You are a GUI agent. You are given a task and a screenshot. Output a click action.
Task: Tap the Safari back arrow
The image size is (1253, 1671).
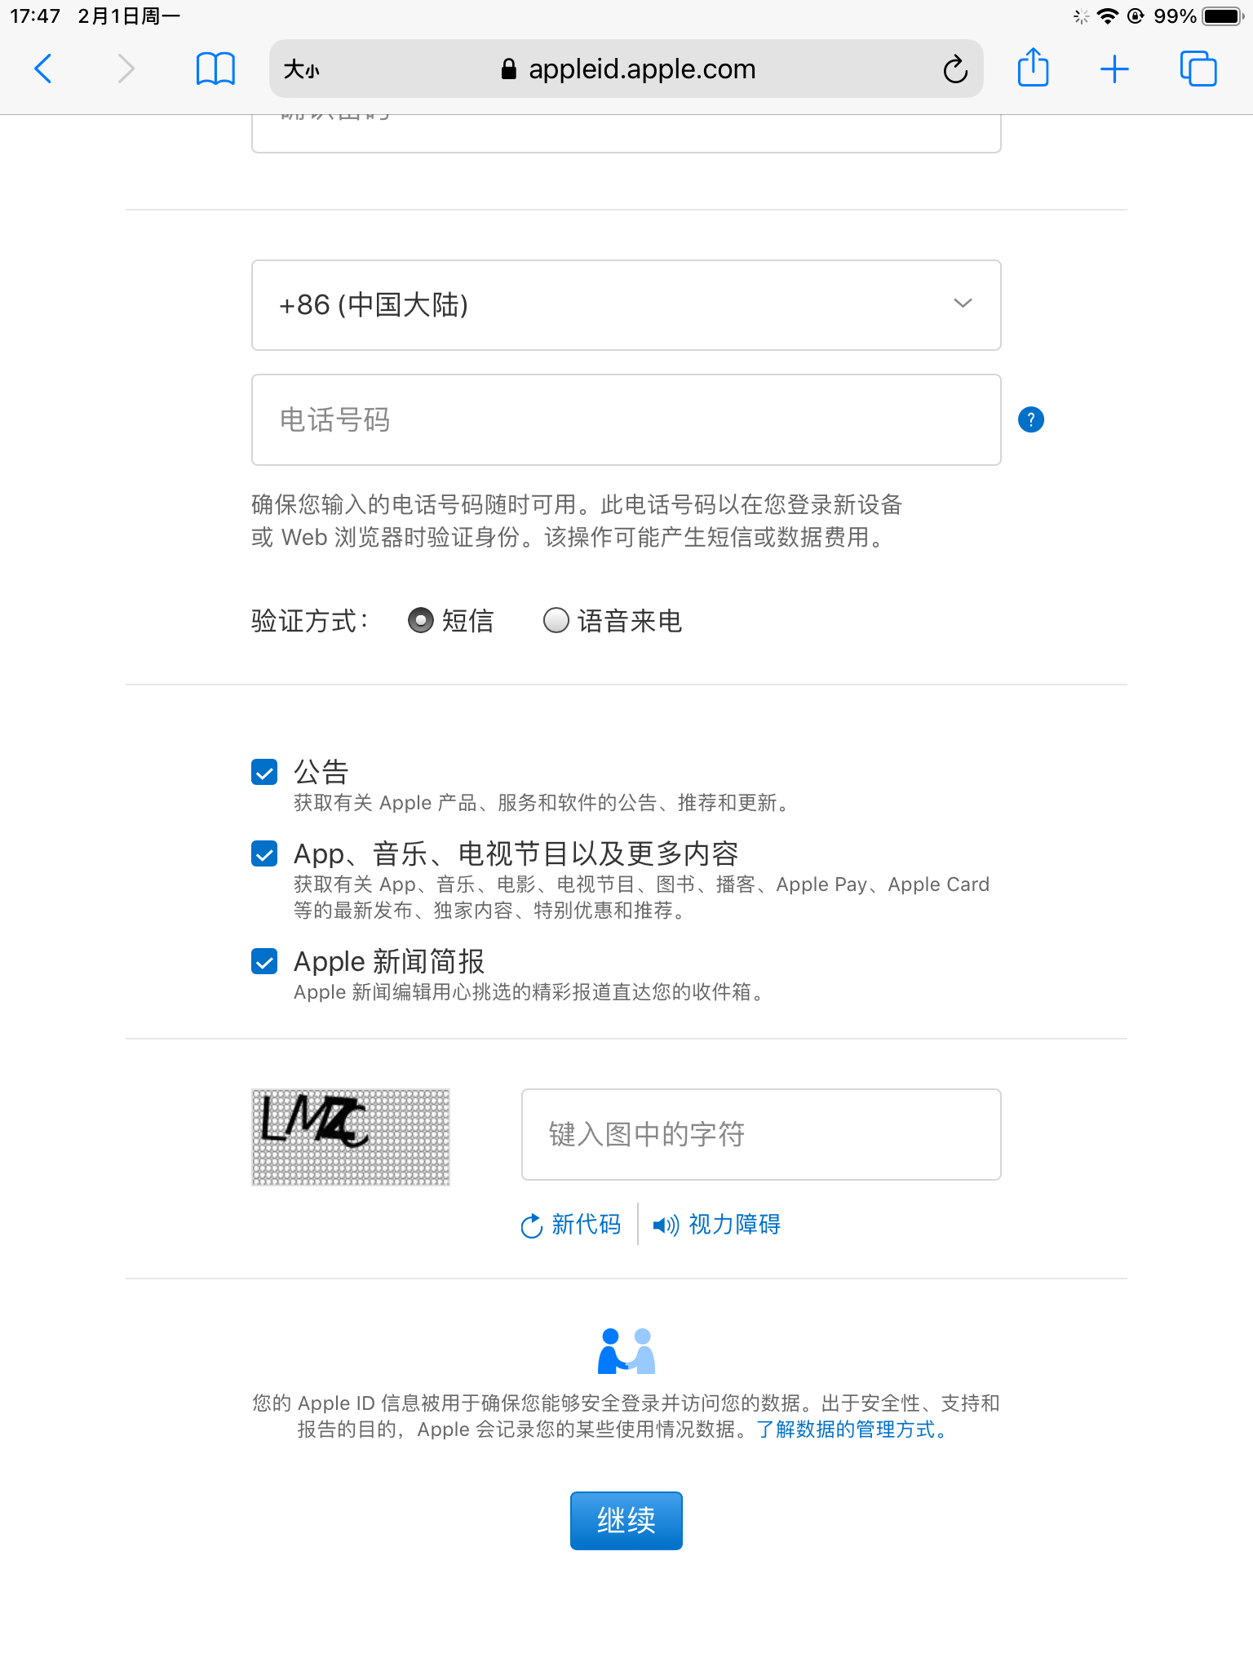tap(43, 69)
